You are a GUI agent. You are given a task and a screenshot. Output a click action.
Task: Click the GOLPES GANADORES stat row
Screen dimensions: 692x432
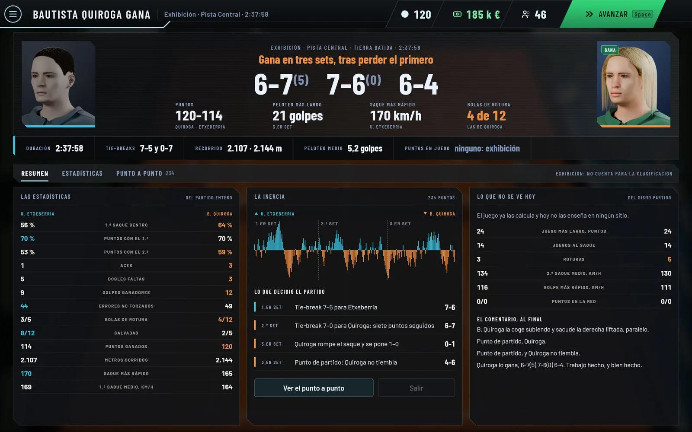coord(126,292)
